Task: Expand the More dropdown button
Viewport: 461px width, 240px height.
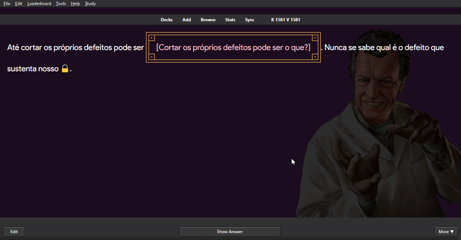Action: tap(446, 232)
